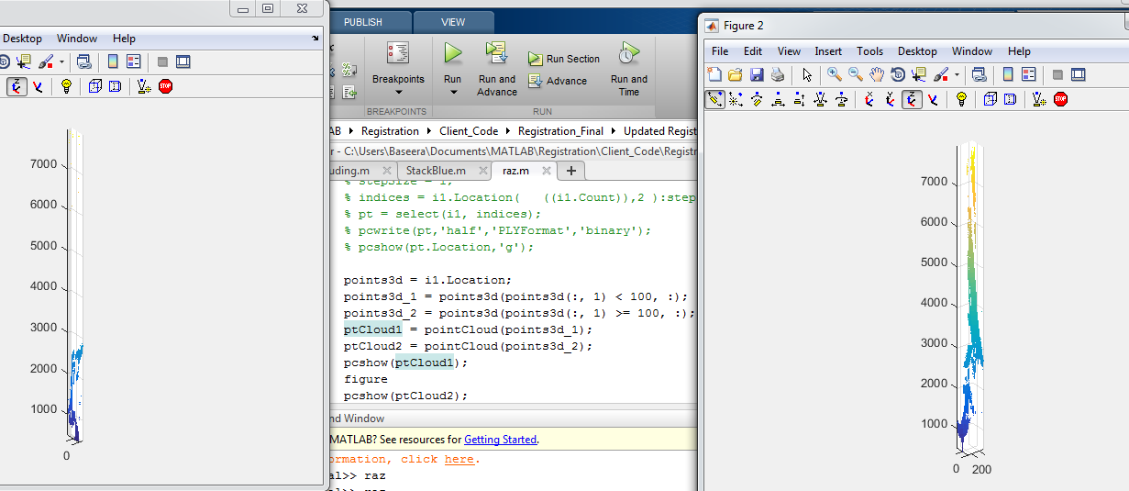The width and height of the screenshot is (1129, 491).
Task: Open brush dropdown arrow in left figure window
Action: tap(61, 61)
